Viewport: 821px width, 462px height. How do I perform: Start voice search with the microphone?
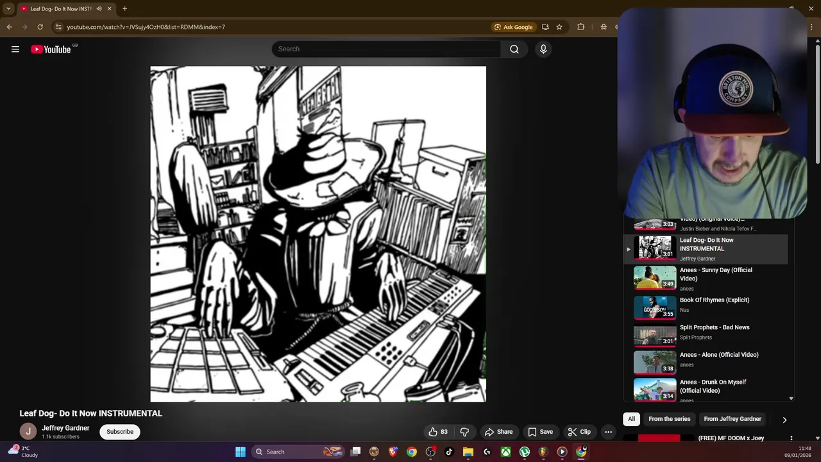coord(543,49)
